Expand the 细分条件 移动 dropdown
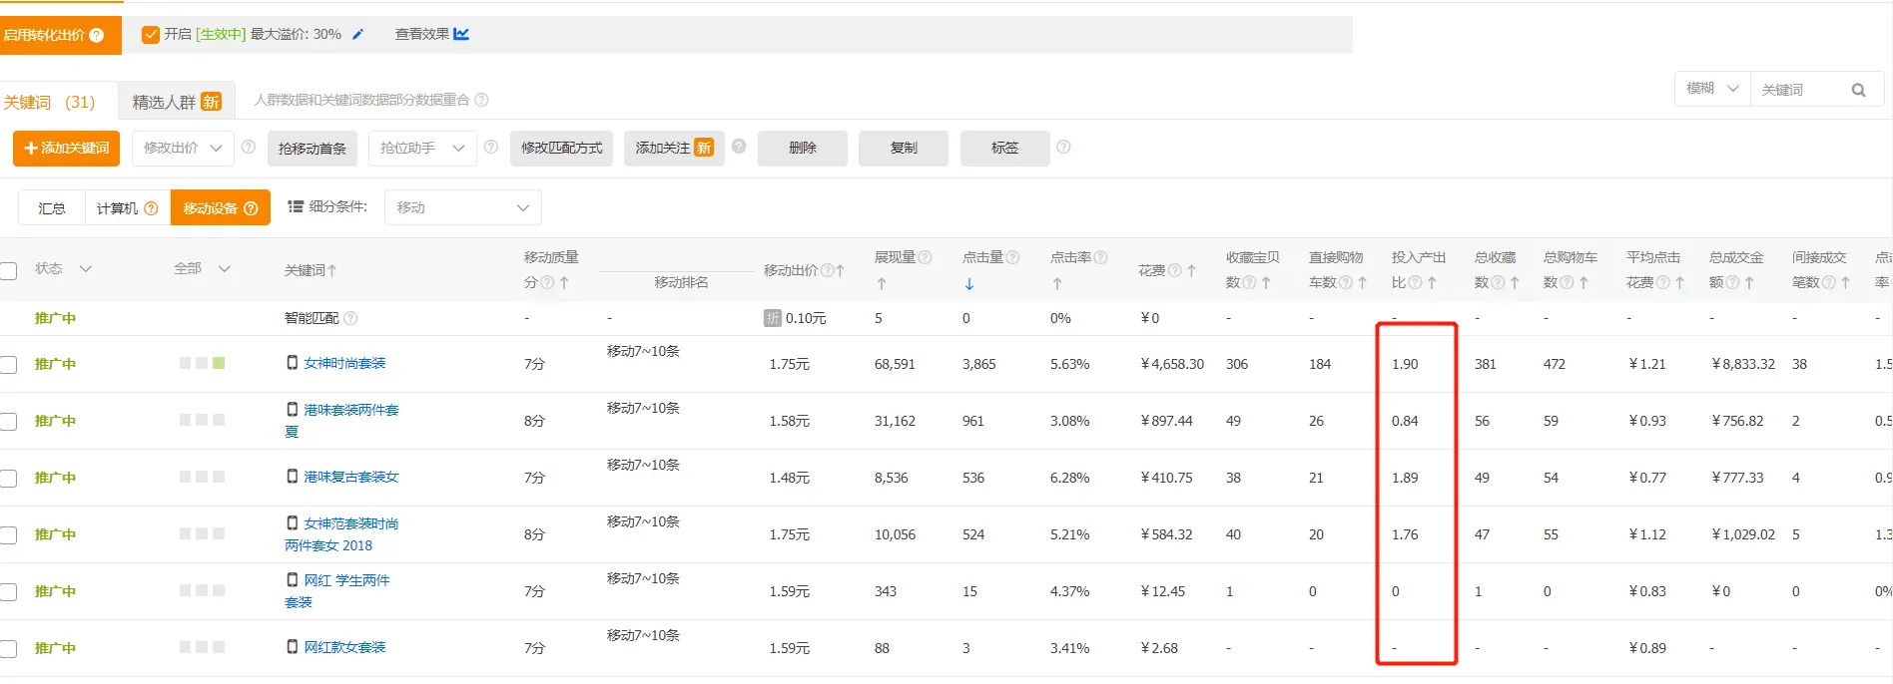This screenshot has width=1893, height=684. (x=463, y=207)
